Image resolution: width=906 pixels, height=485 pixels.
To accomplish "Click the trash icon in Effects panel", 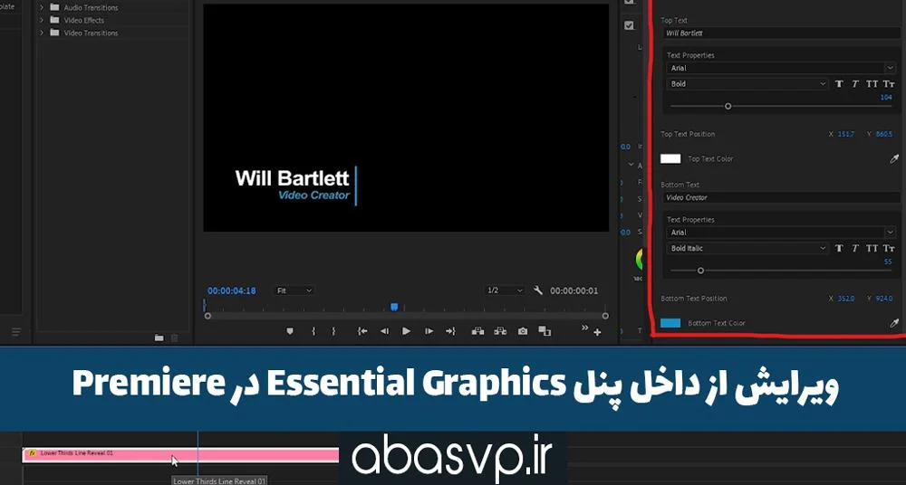I will tap(175, 338).
